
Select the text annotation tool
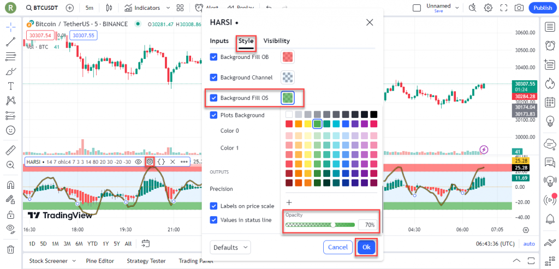(11, 86)
